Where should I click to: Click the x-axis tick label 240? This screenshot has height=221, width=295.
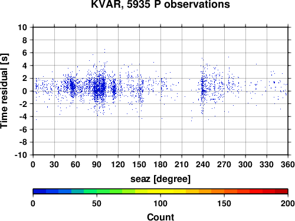[203, 164]
